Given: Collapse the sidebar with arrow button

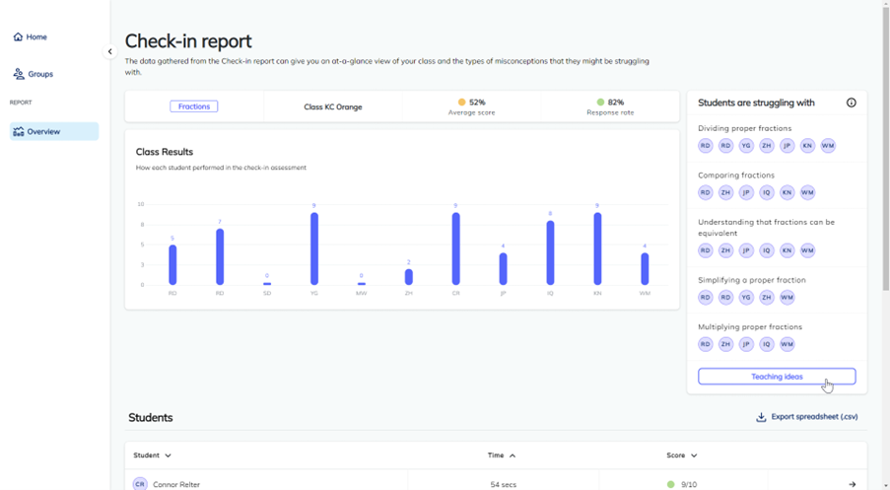Looking at the screenshot, I should pos(109,52).
